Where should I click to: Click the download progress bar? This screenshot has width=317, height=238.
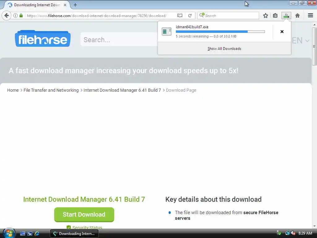coord(220,32)
